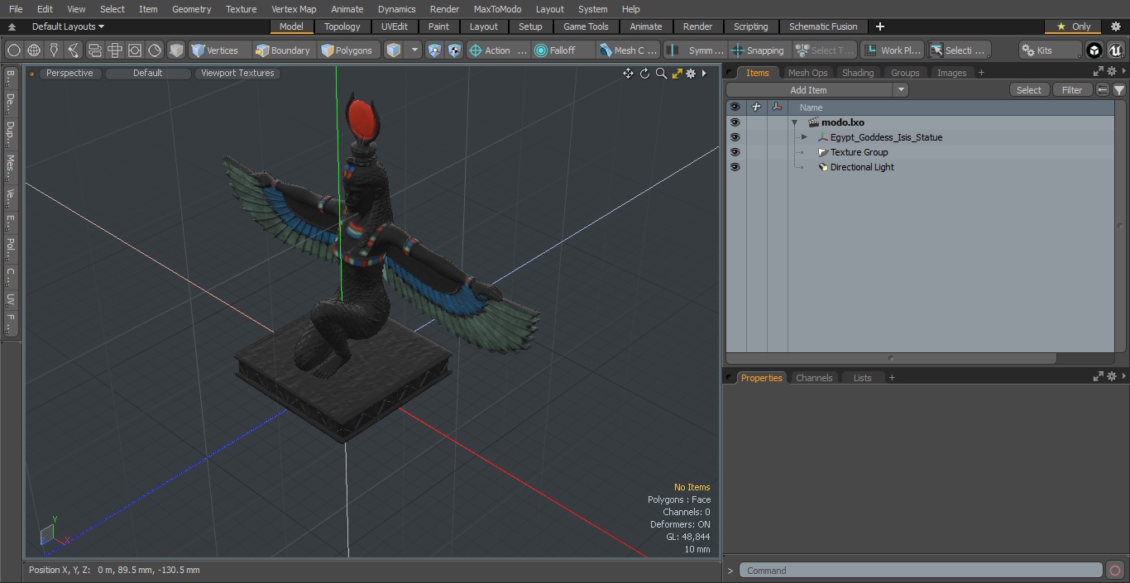Toggle visibility of Directional Light
The width and height of the screenshot is (1130, 583).
735,167
